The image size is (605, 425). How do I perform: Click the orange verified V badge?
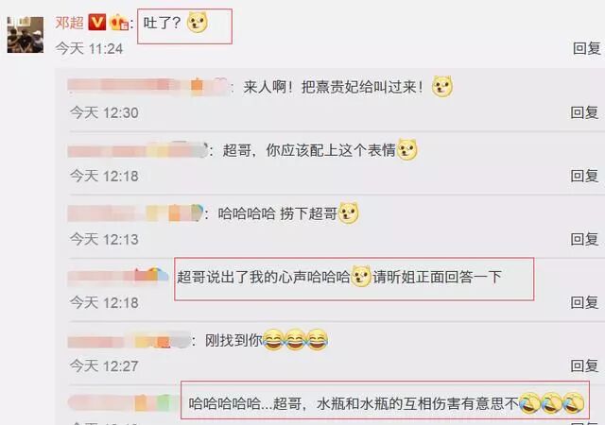point(96,22)
